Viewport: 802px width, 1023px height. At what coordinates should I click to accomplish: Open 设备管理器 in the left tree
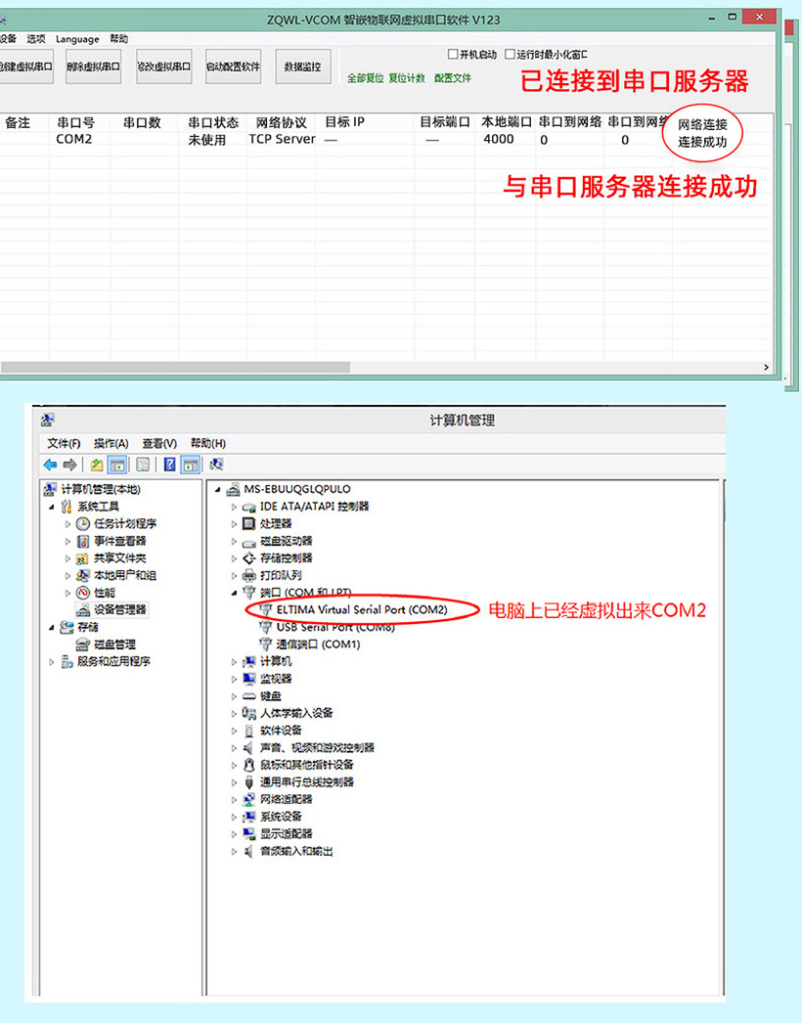tap(119, 609)
